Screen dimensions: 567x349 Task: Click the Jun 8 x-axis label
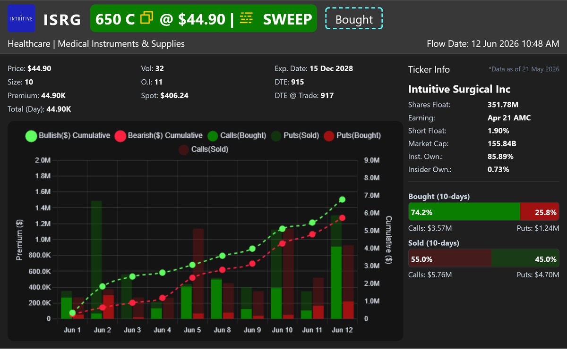222,330
